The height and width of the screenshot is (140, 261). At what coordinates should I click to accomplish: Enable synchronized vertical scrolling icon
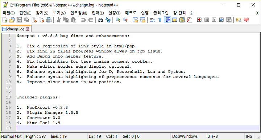(x=135, y=20)
